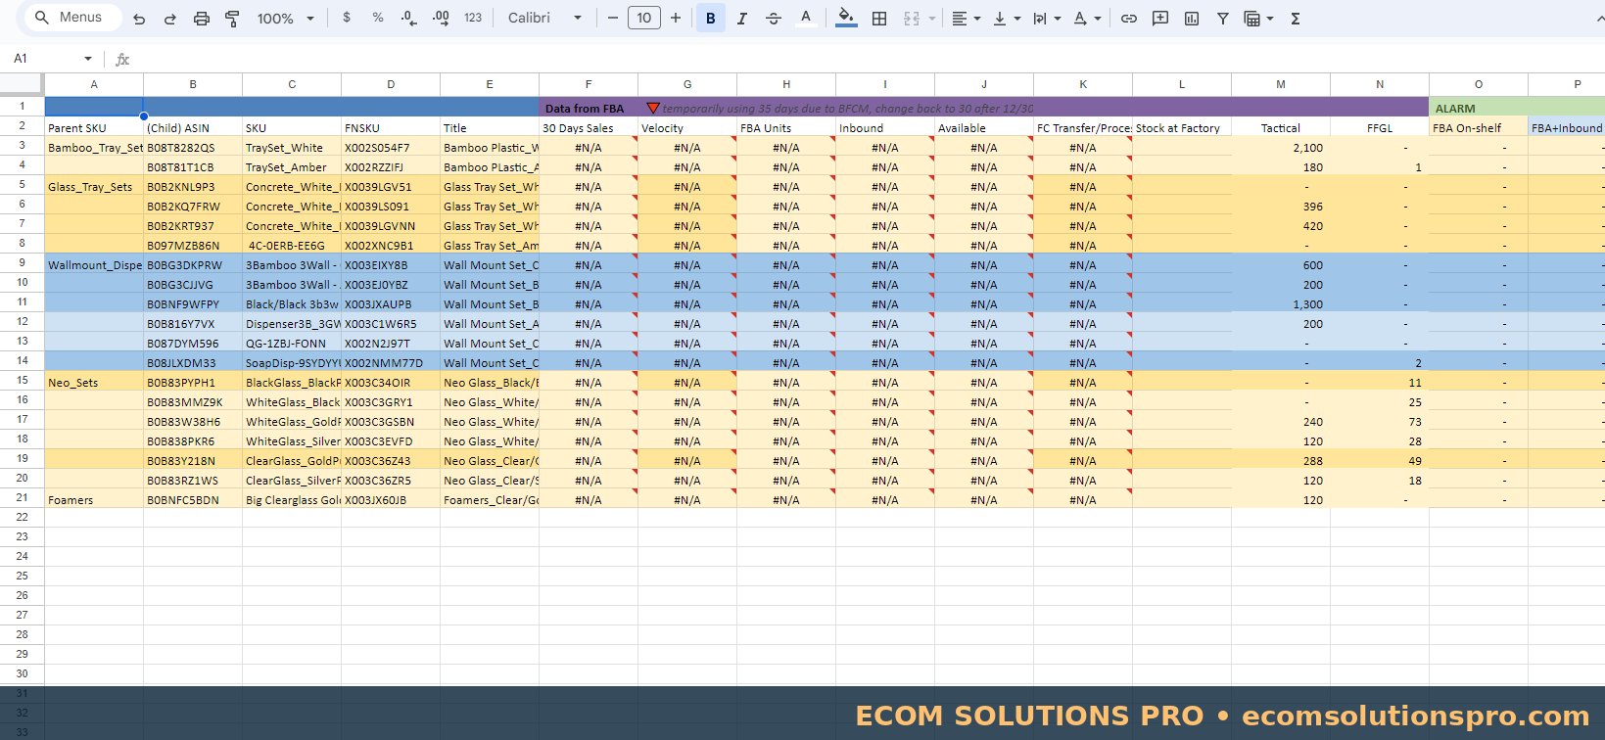Open the fill color picker
This screenshot has height=740, width=1605.
[x=847, y=18]
